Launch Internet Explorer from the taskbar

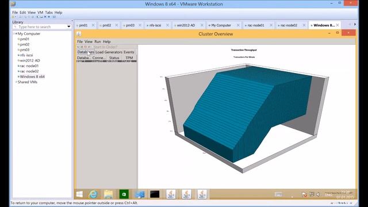pyautogui.click(x=93, y=194)
